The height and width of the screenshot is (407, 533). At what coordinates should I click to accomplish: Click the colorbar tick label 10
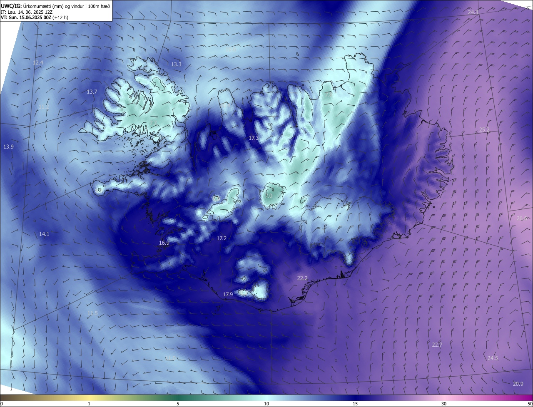[x=266, y=404]
